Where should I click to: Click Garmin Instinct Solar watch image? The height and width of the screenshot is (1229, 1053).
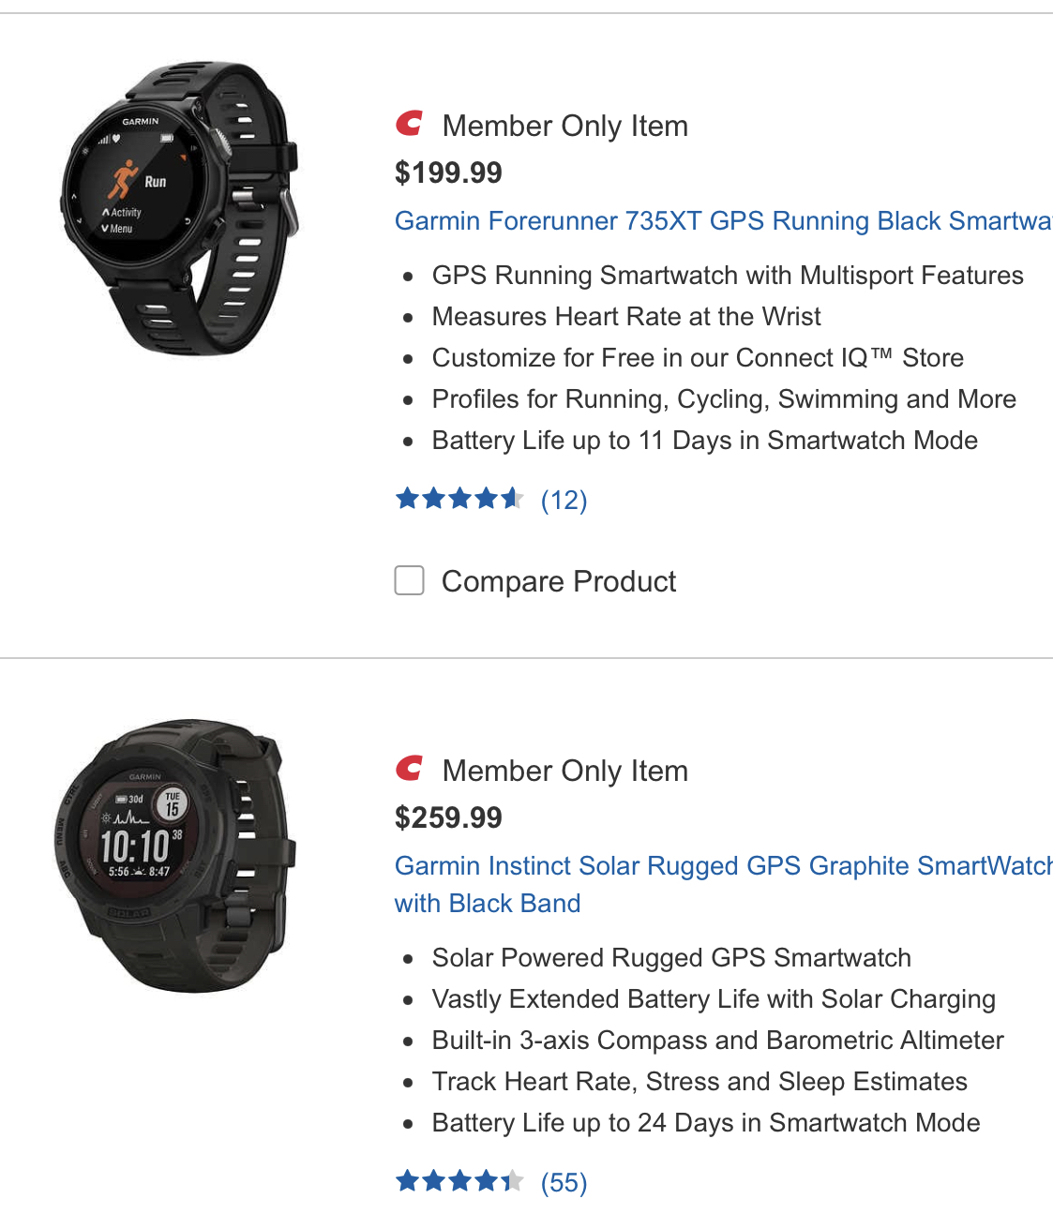pos(175,855)
